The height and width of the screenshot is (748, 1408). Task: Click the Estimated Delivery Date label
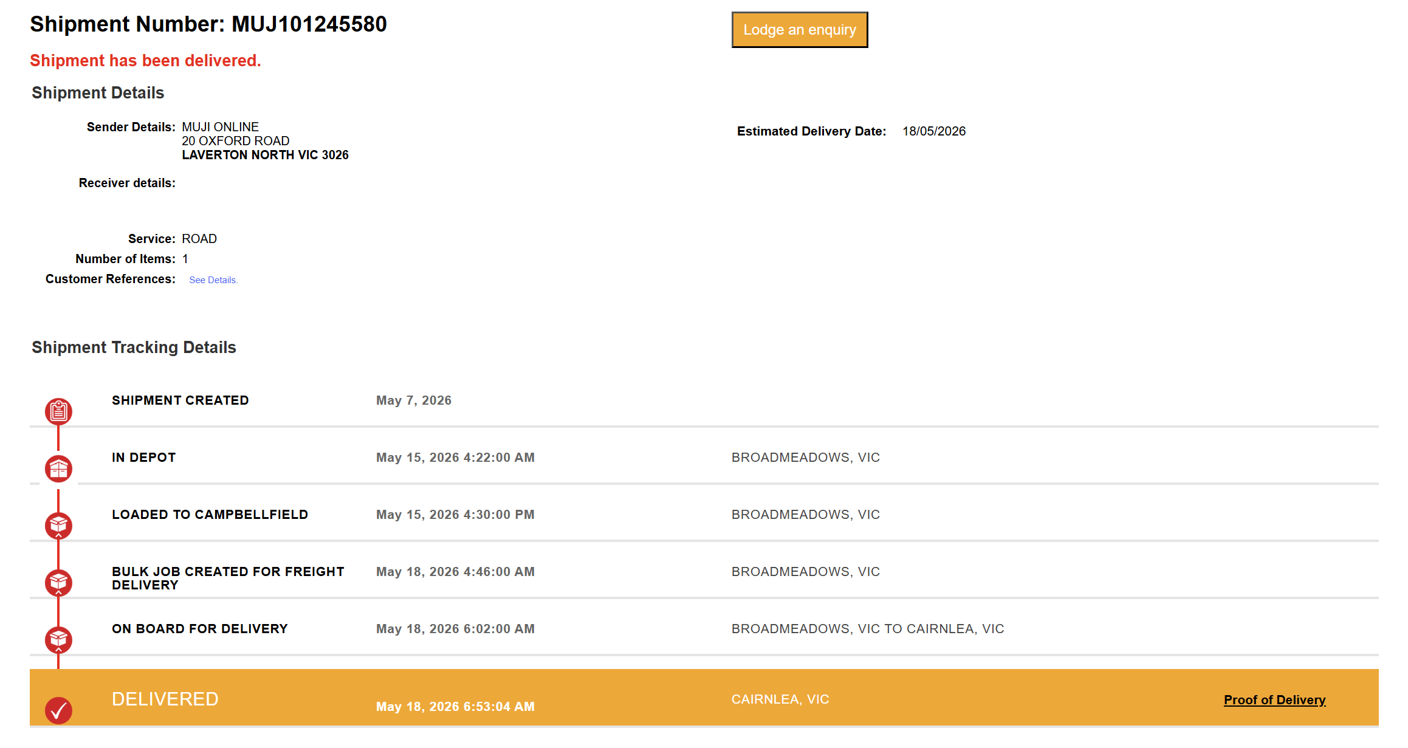[812, 131]
